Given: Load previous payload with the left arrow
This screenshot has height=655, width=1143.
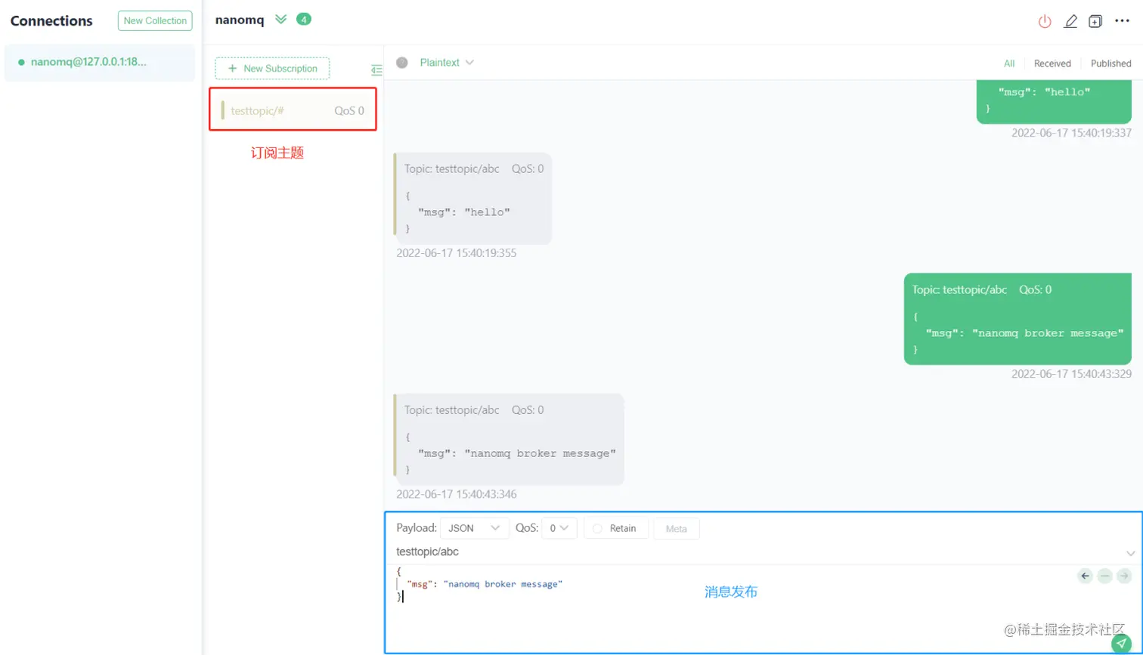Looking at the screenshot, I should [1086, 576].
